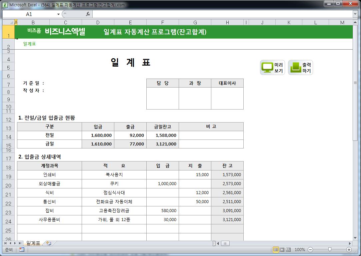Click the 대표이사 approval header cell

pyautogui.click(x=227, y=83)
